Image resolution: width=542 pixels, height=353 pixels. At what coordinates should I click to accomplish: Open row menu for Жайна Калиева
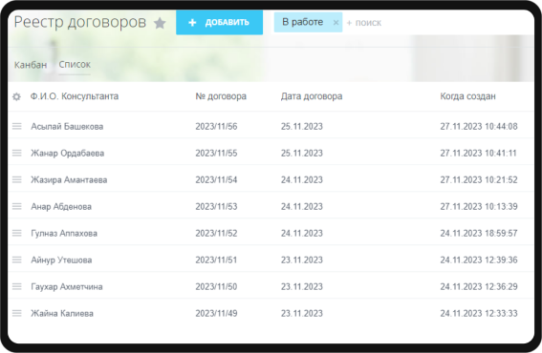point(17,313)
